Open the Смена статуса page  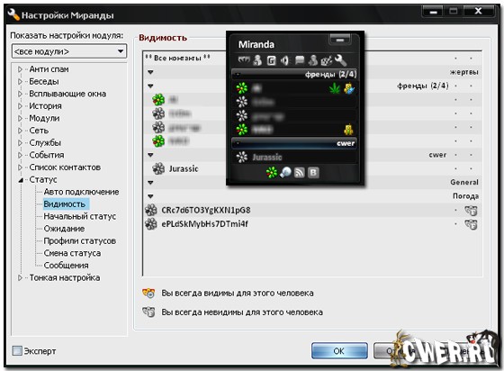[72, 253]
